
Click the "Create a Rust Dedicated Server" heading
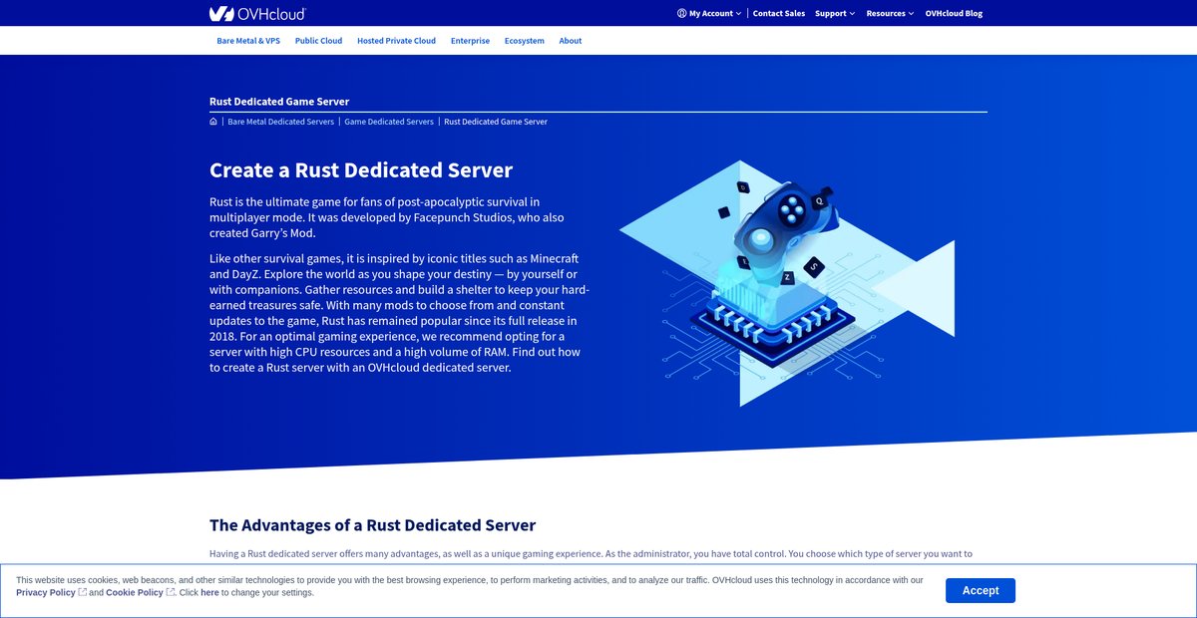click(x=361, y=169)
